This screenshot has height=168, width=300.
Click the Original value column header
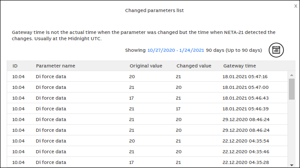(x=146, y=66)
